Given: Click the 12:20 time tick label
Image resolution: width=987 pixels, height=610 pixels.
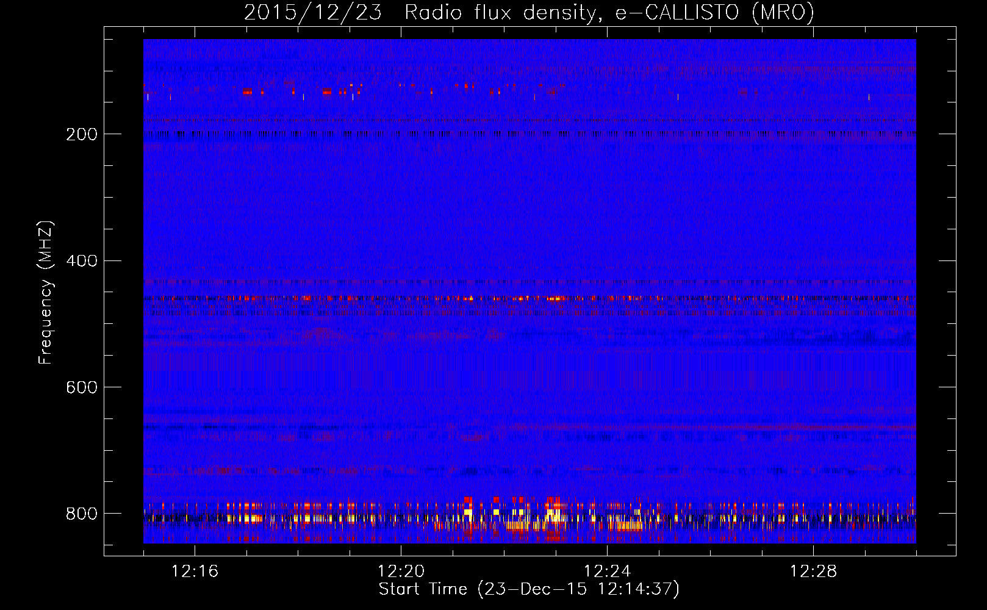Looking at the screenshot, I should [401, 572].
